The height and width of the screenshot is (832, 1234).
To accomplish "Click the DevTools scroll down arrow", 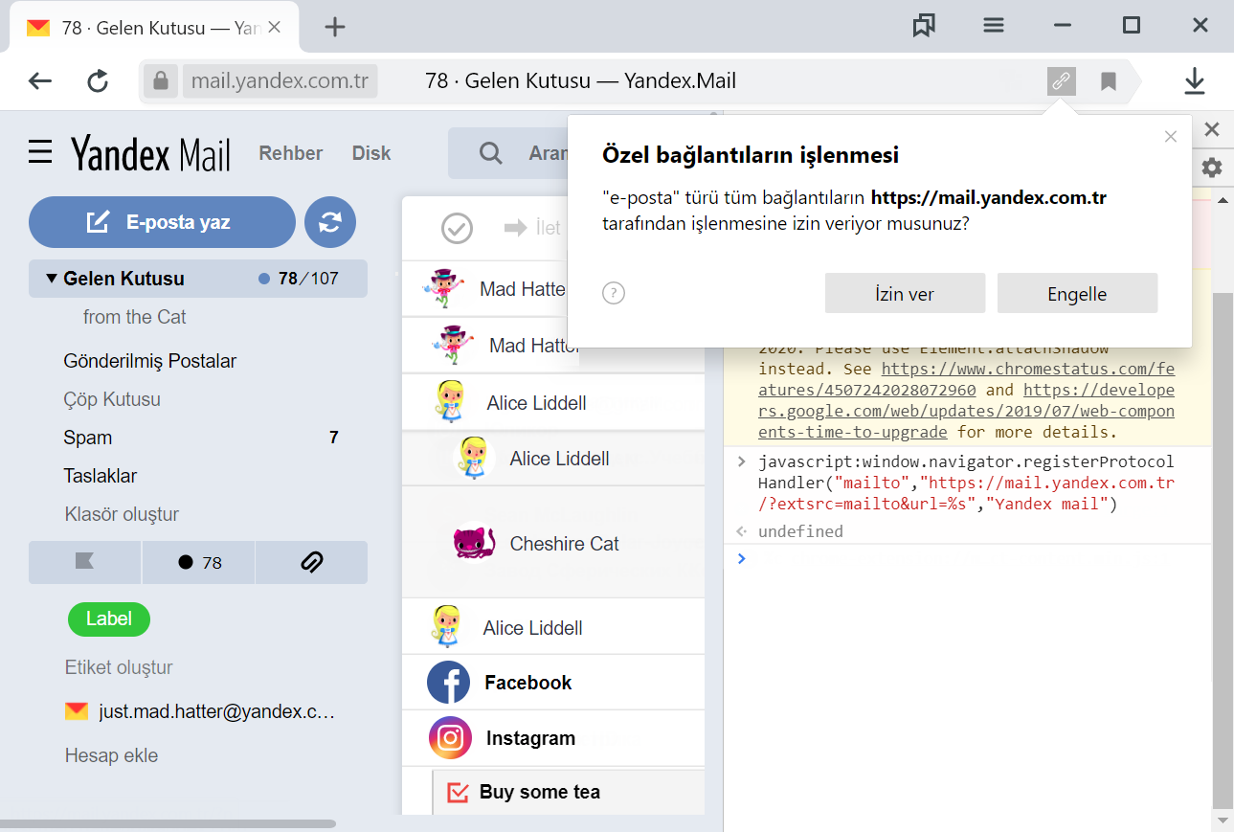I will 1223,821.
